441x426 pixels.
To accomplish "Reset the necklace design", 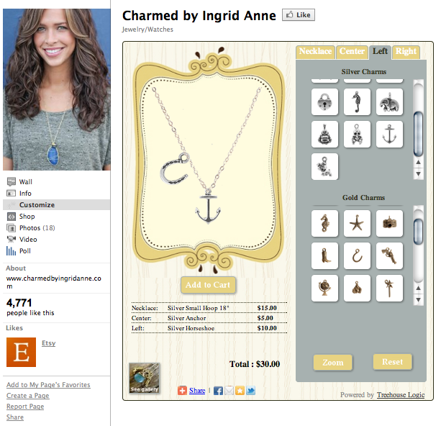I will click(x=392, y=362).
